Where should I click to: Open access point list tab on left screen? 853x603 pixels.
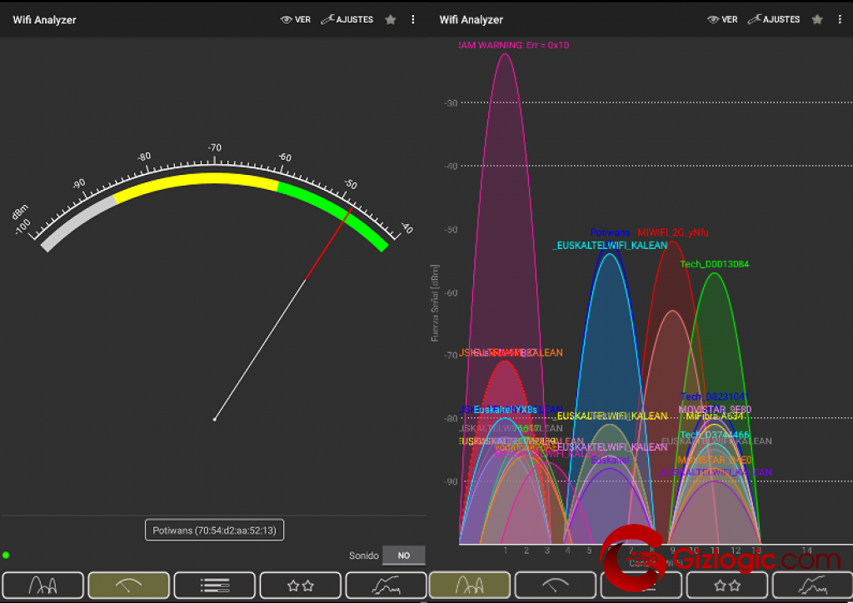[x=215, y=585]
